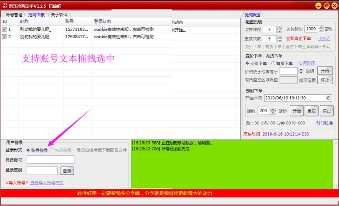Click row 2 cookie status text
The image size is (339, 206).
pyautogui.click(x=124, y=37)
